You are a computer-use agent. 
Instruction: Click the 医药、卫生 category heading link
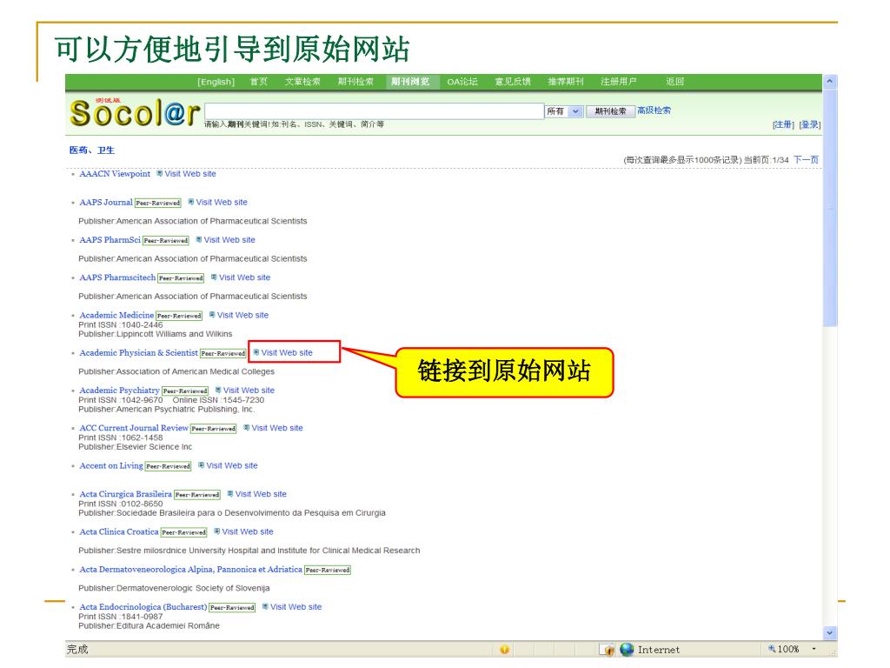92,150
